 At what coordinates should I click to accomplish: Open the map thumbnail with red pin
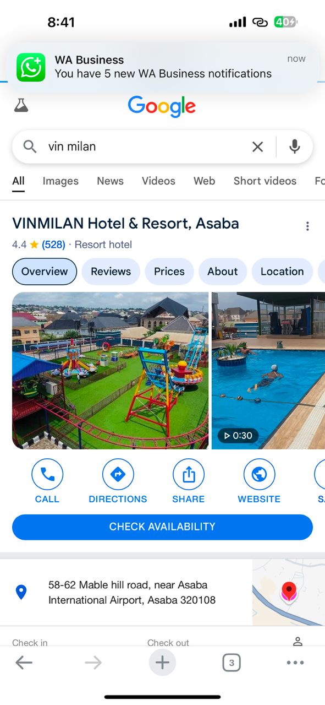coord(289,593)
